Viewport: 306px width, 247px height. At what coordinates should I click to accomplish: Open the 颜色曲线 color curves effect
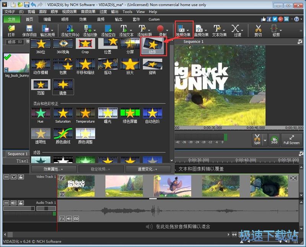pyautogui.click(x=63, y=136)
